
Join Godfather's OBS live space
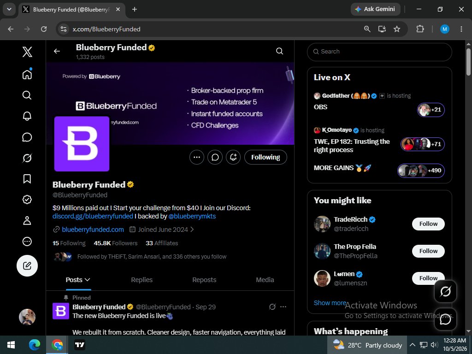point(431,110)
